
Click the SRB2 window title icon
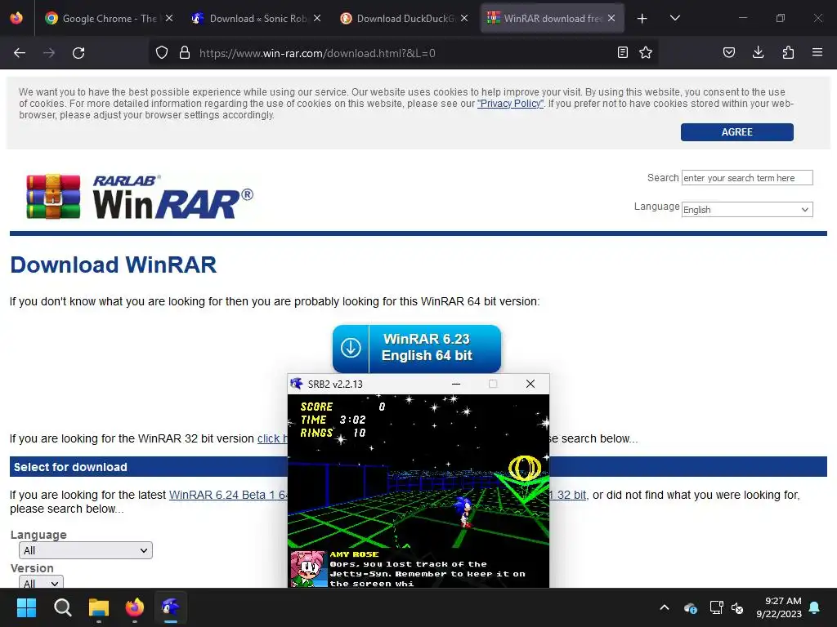(296, 384)
